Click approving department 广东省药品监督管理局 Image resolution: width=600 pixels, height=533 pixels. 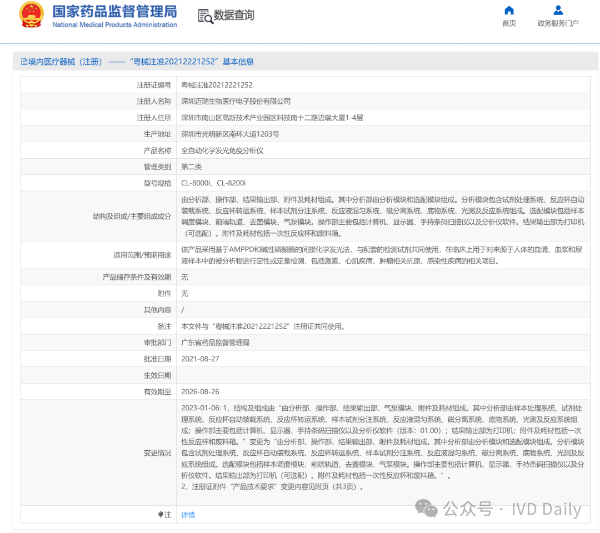[x=215, y=343]
